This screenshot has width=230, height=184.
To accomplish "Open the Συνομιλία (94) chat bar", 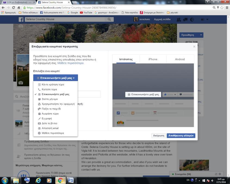I will pyautogui.click(x=196, y=174).
